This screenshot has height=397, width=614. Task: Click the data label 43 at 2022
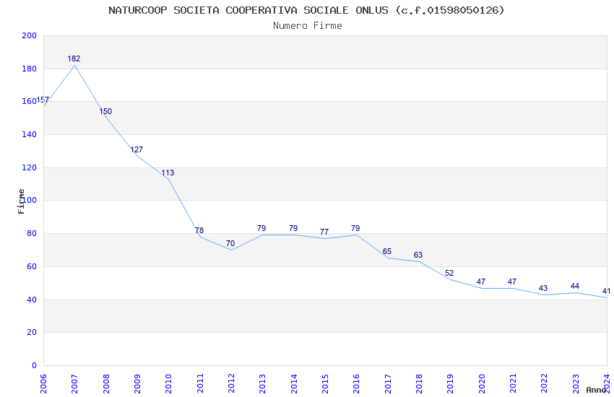[543, 288]
